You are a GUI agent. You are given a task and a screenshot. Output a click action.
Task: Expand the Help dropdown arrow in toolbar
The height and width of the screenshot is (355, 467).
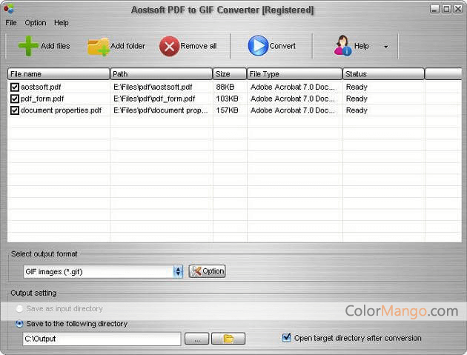[x=386, y=47]
